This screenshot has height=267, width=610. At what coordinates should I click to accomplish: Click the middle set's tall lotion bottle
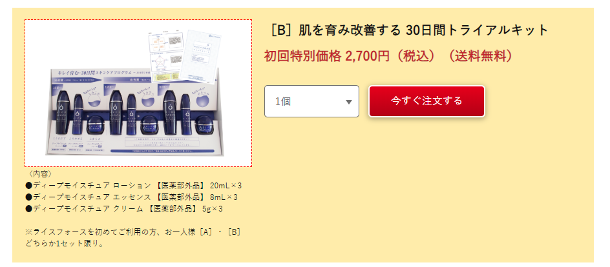[x=116, y=111]
